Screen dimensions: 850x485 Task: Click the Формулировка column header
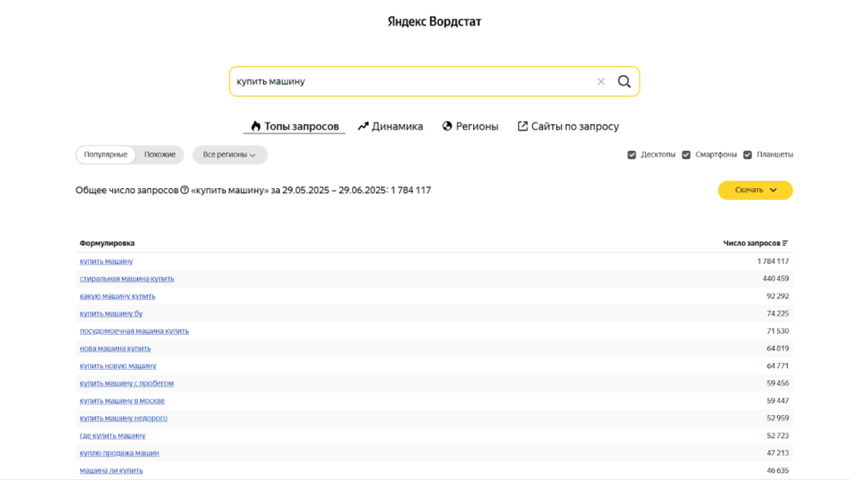click(x=107, y=243)
